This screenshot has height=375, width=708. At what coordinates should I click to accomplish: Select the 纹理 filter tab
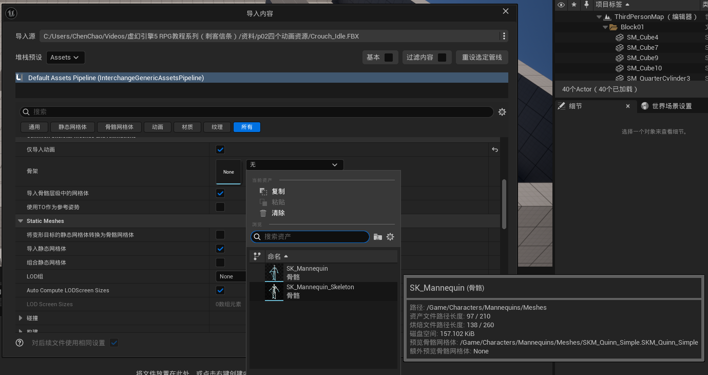(217, 127)
